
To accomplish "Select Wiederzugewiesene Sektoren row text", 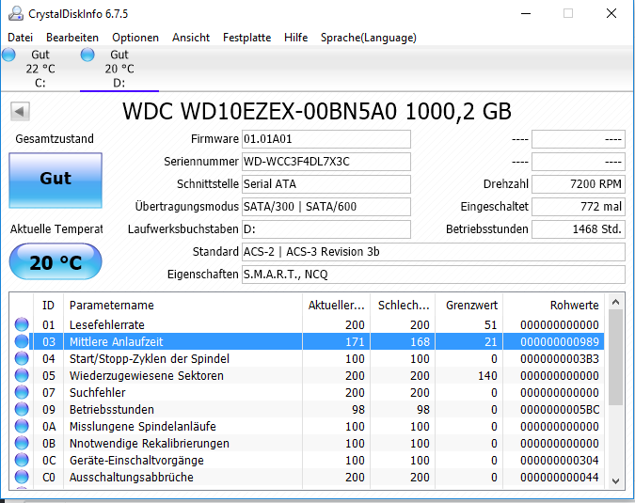I will click(147, 376).
